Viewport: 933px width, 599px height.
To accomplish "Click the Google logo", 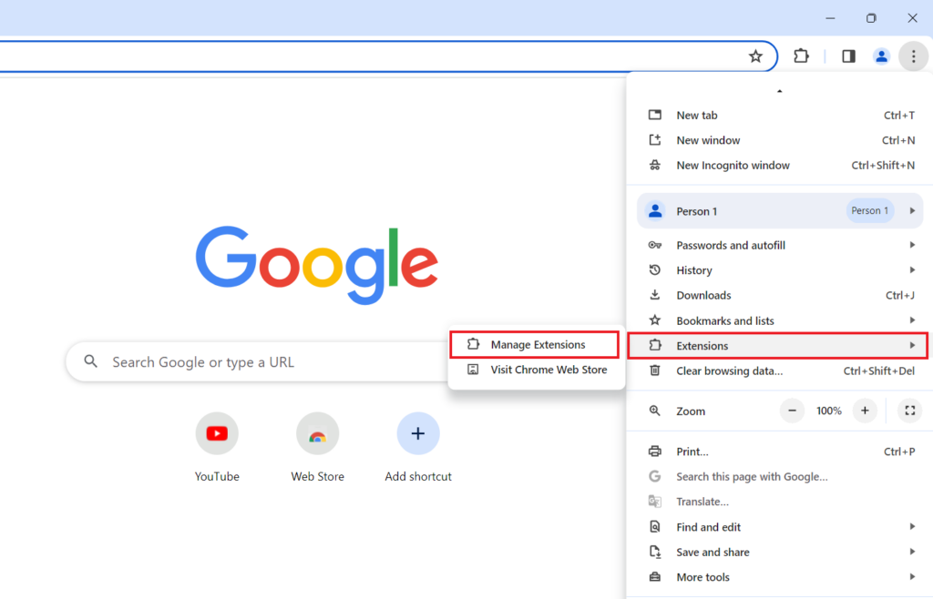I will (x=316, y=265).
